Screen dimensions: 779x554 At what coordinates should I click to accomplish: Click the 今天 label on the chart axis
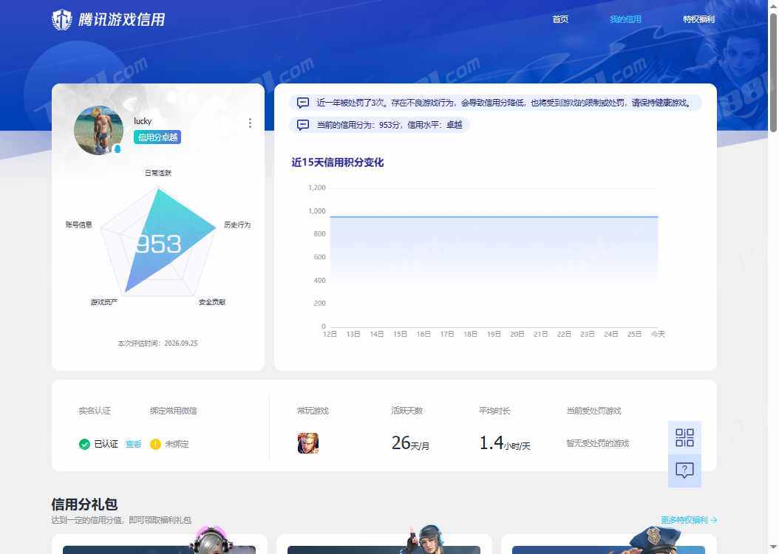658,334
